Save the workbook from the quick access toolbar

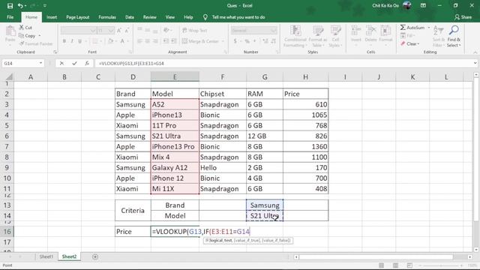click(x=10, y=6)
